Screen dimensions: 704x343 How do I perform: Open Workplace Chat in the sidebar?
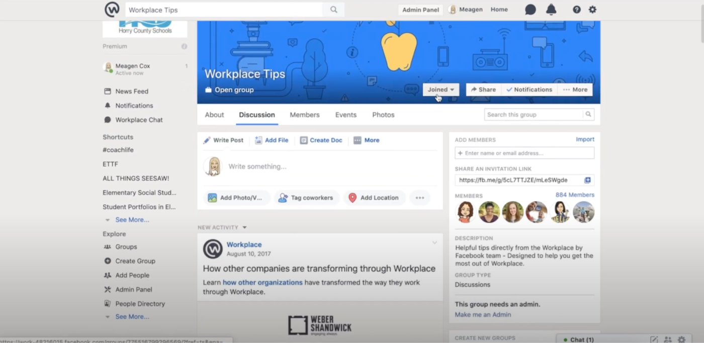[139, 120]
